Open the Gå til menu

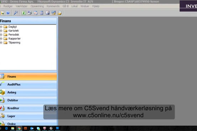66,6
